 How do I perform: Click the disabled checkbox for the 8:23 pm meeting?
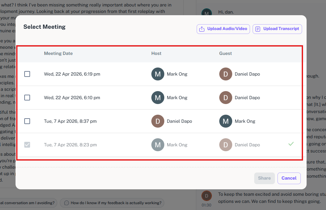(x=27, y=144)
